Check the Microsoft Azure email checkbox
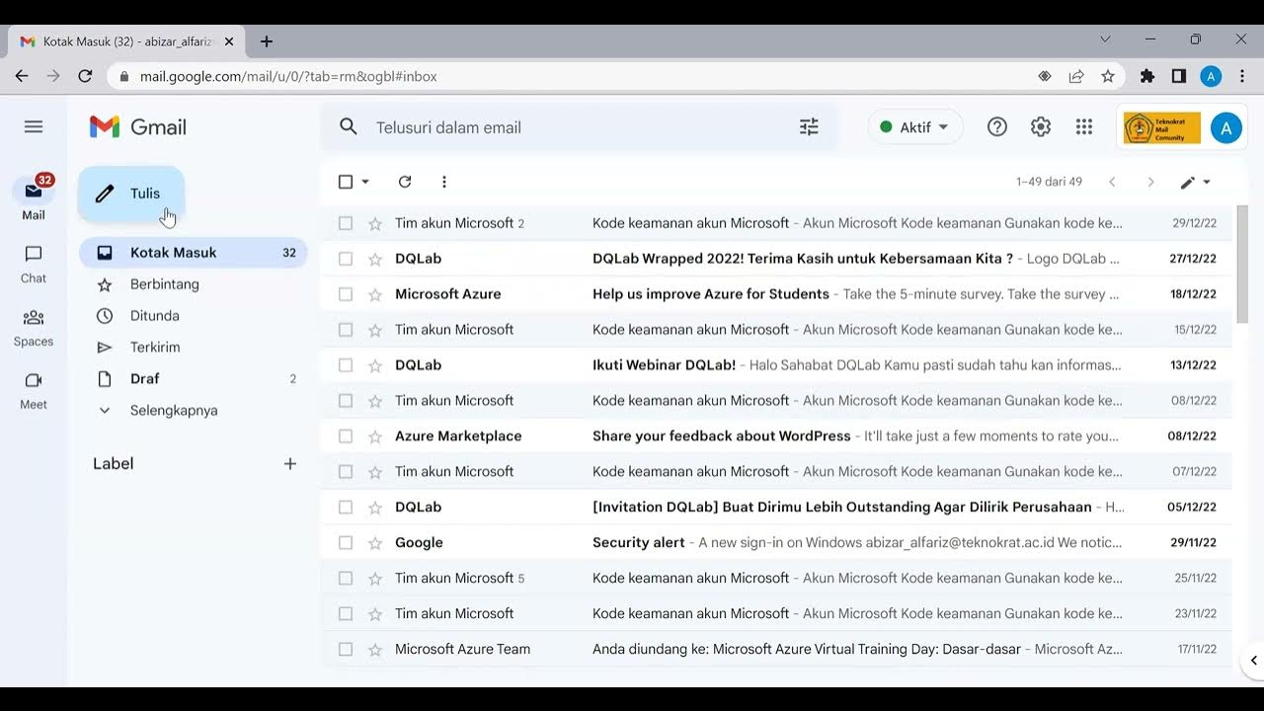 pyautogui.click(x=346, y=293)
